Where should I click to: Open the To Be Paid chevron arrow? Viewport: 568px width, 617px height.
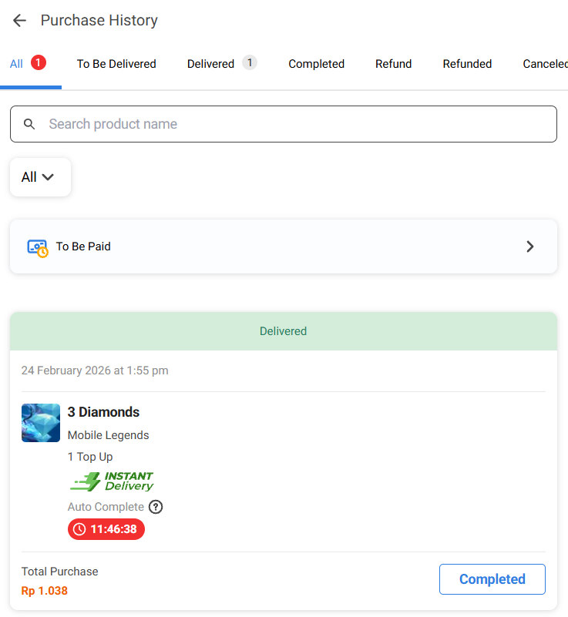pos(529,246)
